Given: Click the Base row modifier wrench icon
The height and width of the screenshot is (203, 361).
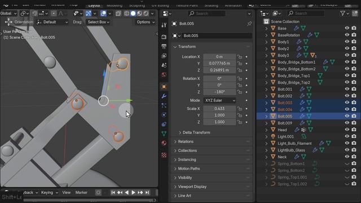Looking at the screenshot, I should click(296, 28).
